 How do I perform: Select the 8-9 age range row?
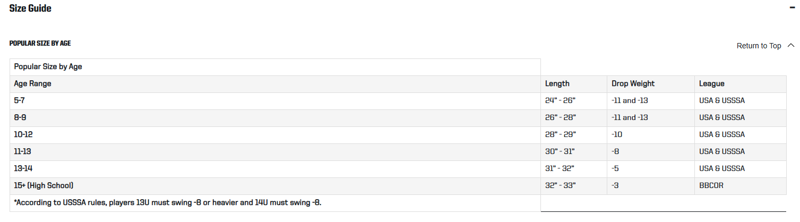click(x=398, y=118)
